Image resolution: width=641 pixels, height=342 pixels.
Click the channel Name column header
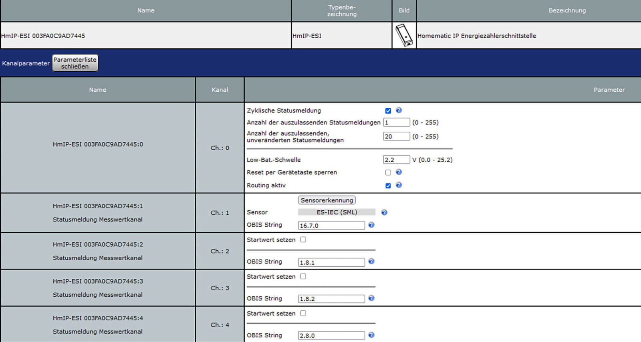(x=98, y=90)
